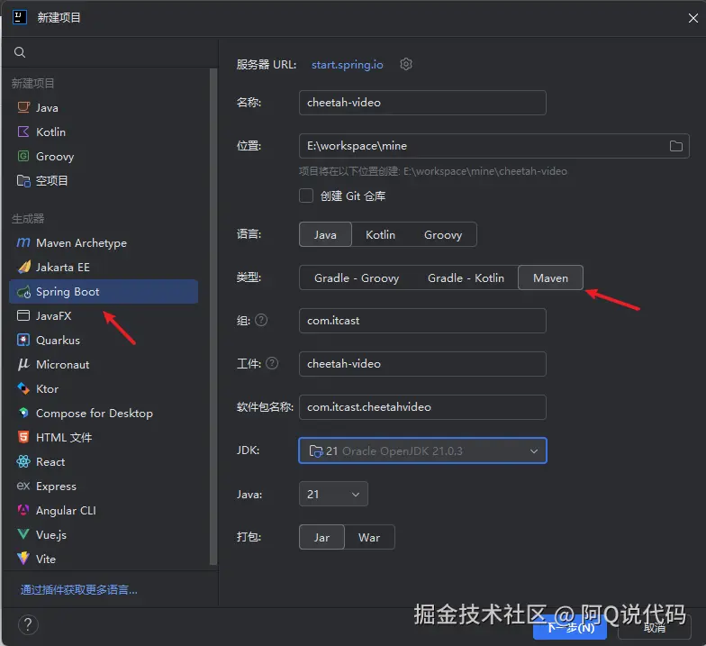Select the Compose for Desktop generator
Screen dimensions: 706x646
pyautogui.click(x=104, y=413)
